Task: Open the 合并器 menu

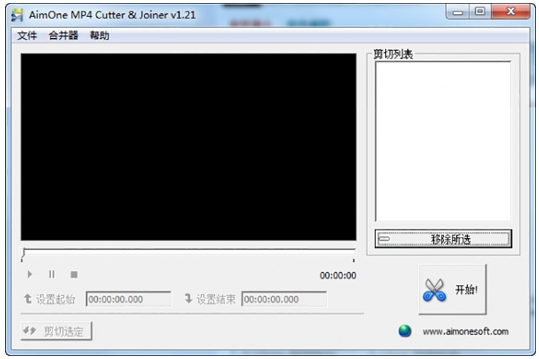Action: tap(63, 36)
